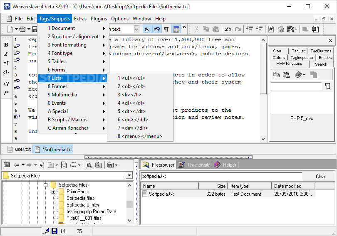Click the save disk icon in status bar
The width and height of the screenshot is (337, 236).
55,231
